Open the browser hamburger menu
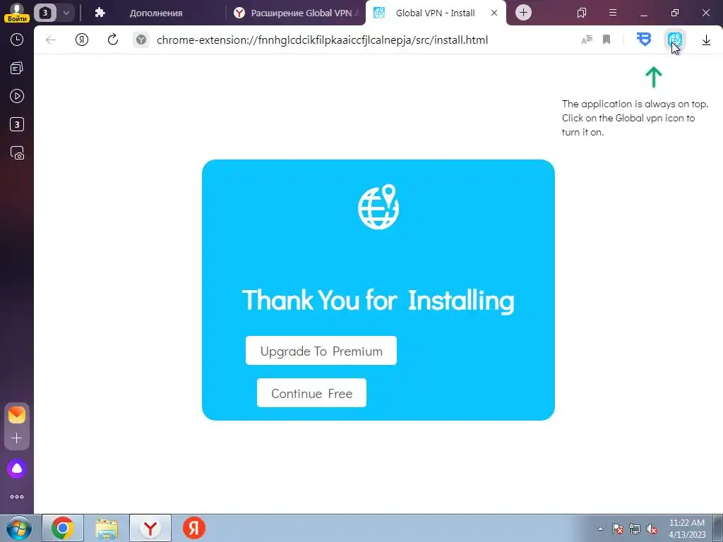723x542 pixels. click(x=613, y=13)
